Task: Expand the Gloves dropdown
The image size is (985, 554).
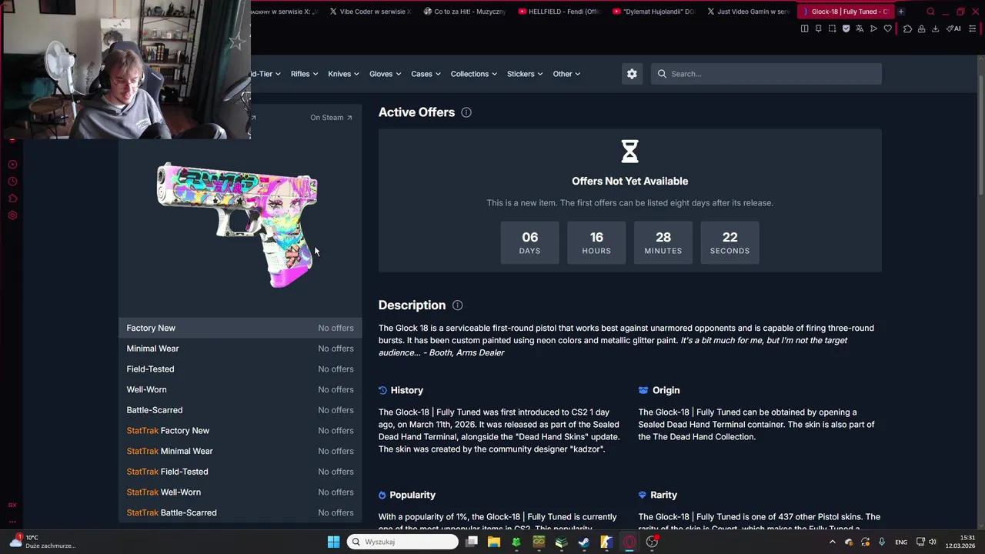Action: [x=385, y=74]
